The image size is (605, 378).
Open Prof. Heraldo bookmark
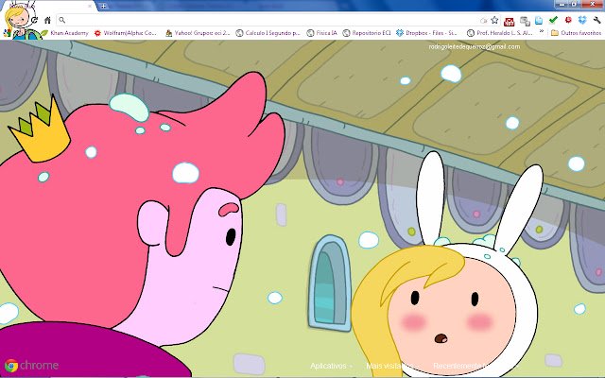pos(500,33)
